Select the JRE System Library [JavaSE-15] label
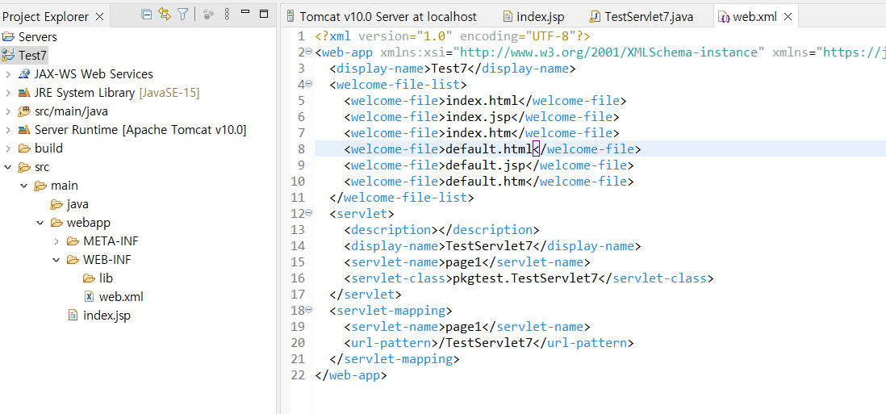The height and width of the screenshot is (414, 886). pos(117,93)
